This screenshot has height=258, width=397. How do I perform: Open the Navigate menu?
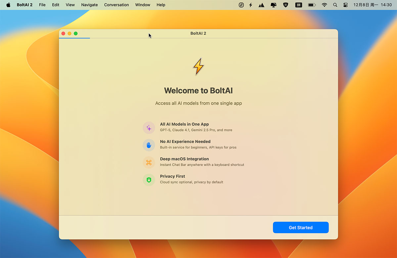pyautogui.click(x=89, y=5)
